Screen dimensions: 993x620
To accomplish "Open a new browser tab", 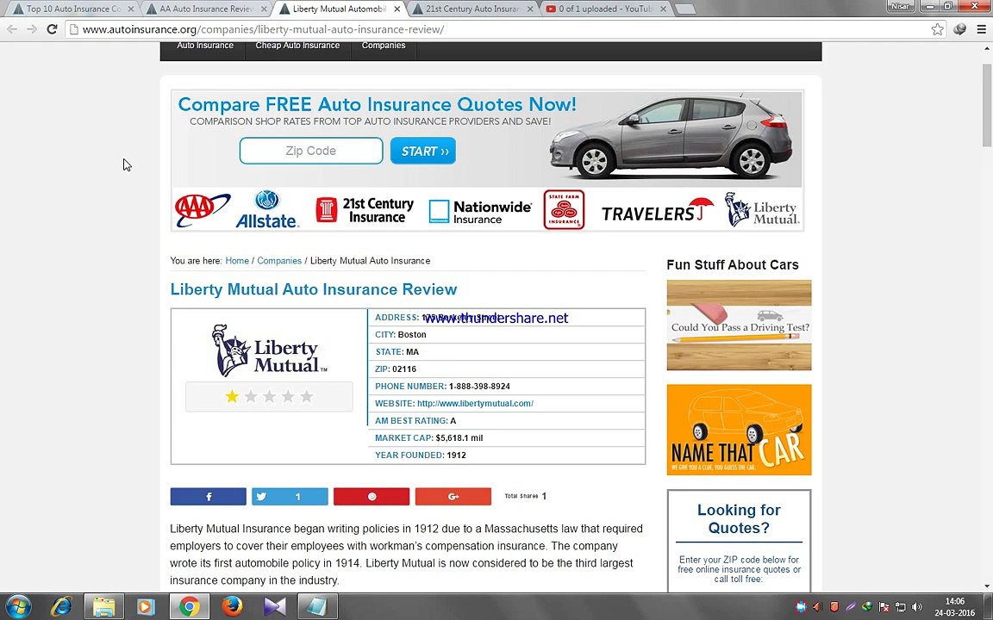I will 685,9.
